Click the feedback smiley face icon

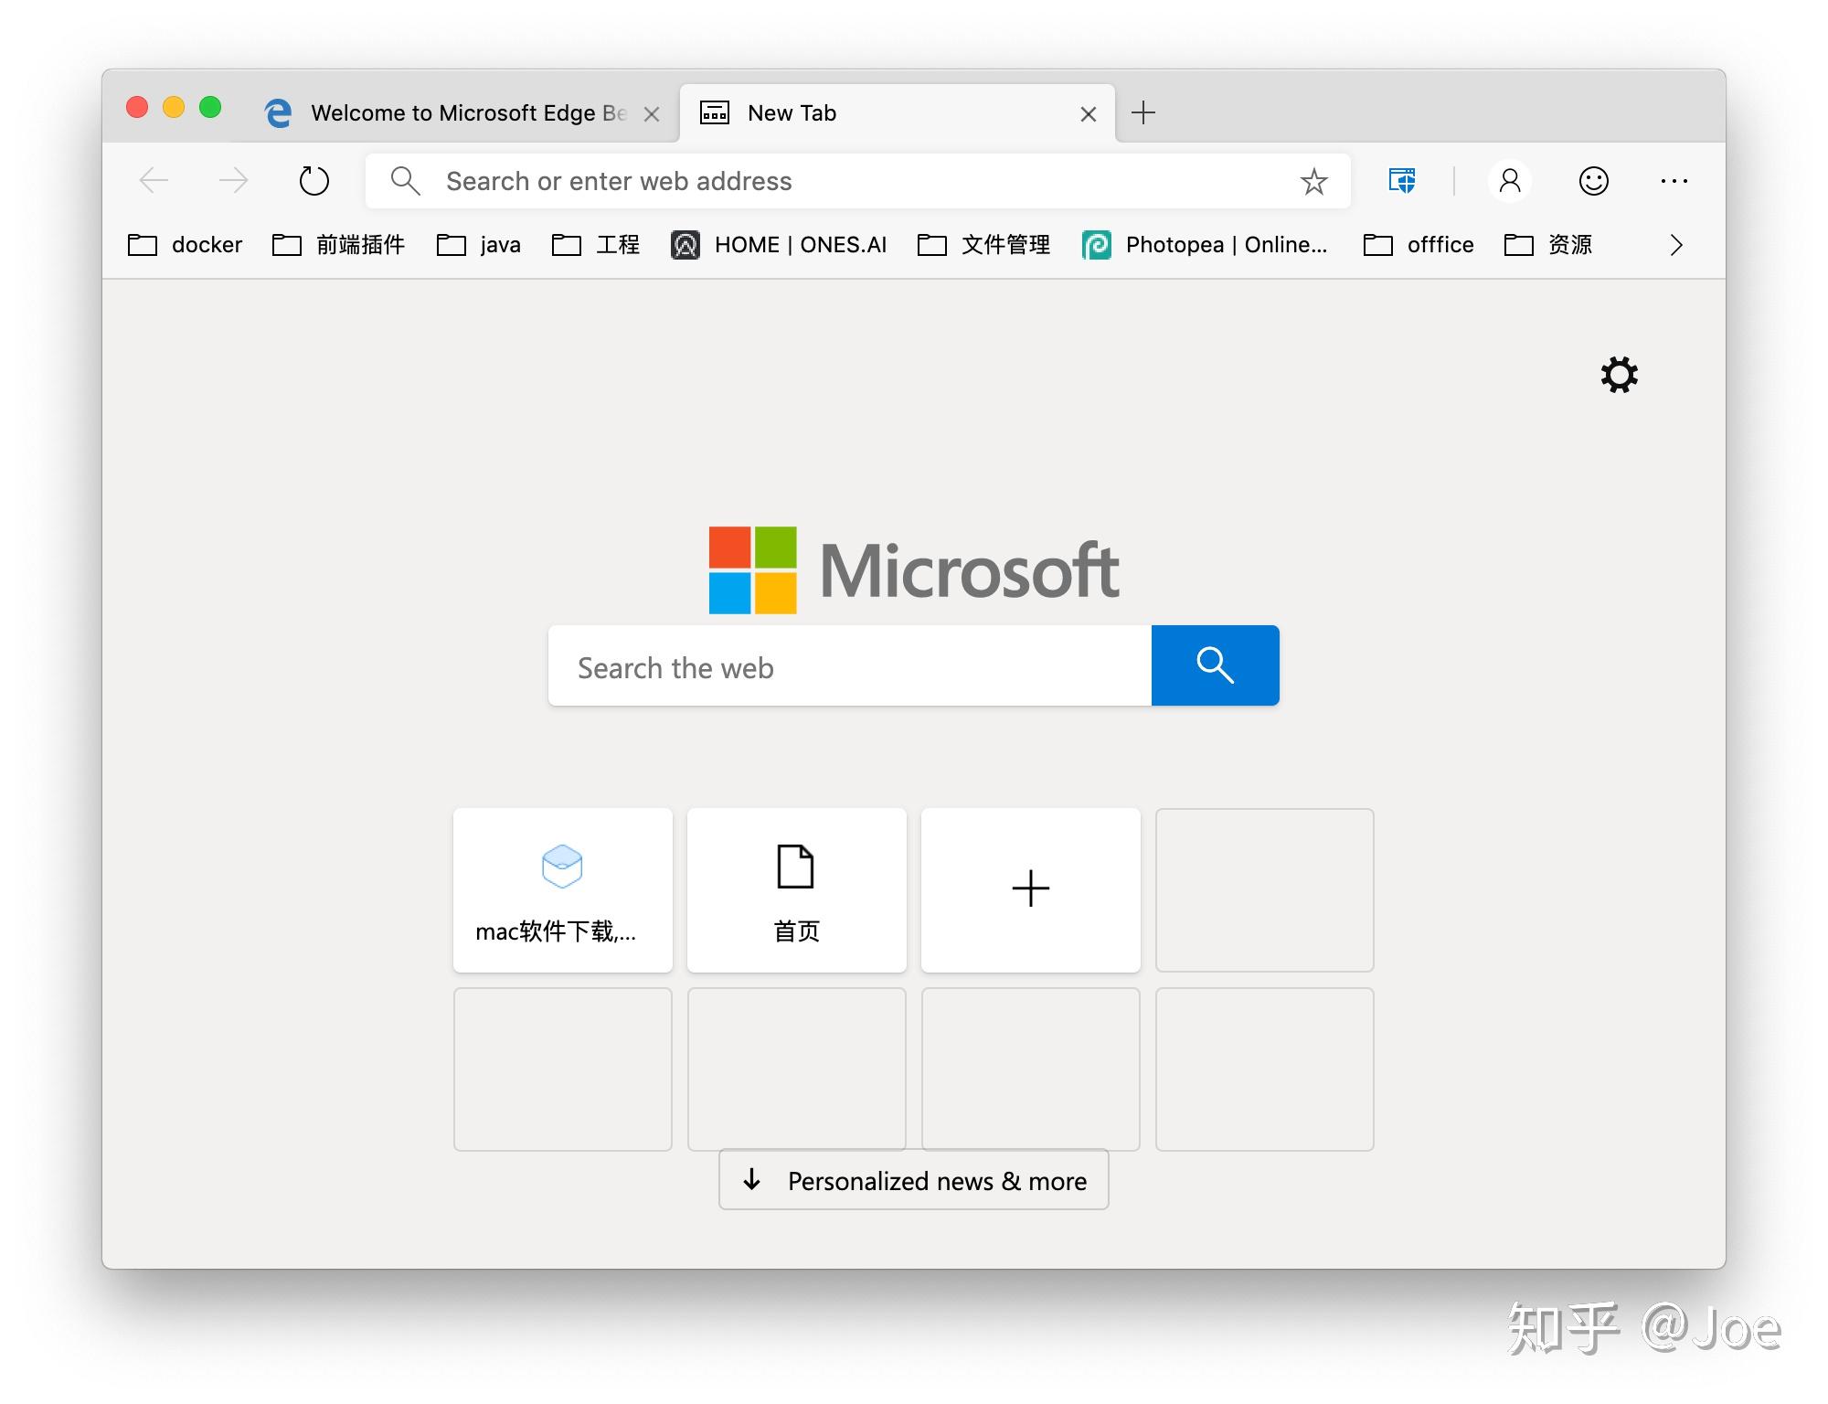click(x=1597, y=181)
